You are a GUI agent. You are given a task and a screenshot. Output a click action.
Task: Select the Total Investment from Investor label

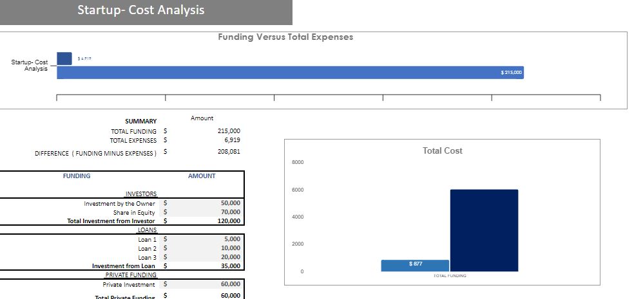click(x=111, y=221)
